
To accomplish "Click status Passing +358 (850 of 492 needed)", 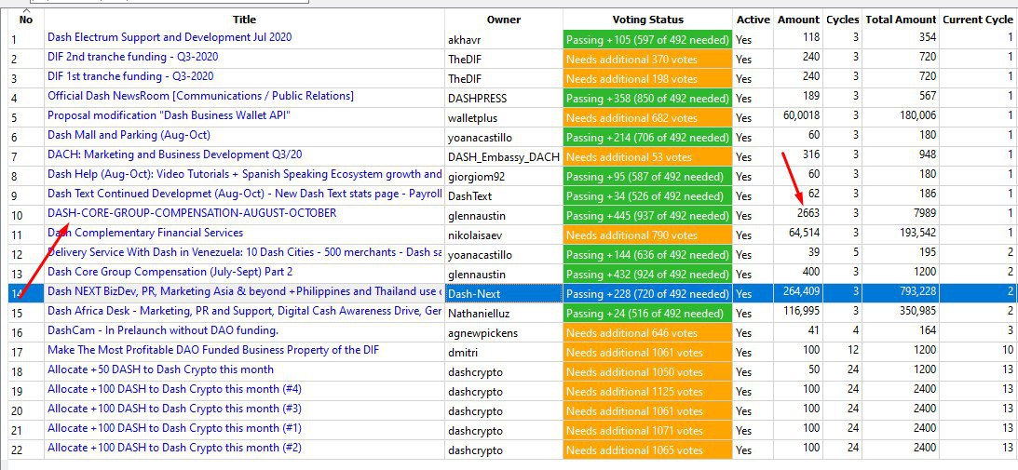I will coord(648,98).
